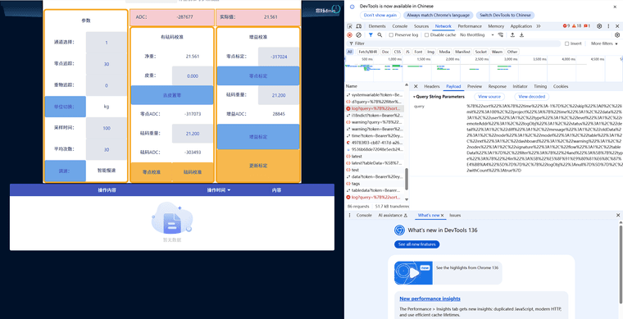Open DevTools settings gear

(x=599, y=26)
